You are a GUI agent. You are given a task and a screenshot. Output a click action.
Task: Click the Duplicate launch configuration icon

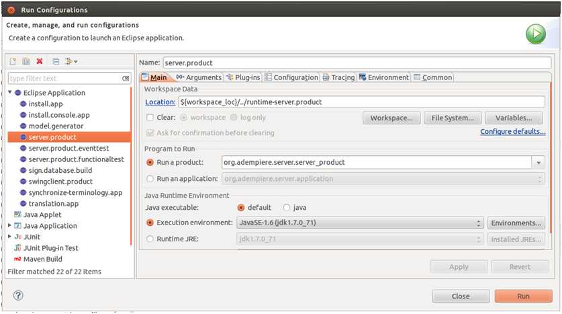coord(26,61)
